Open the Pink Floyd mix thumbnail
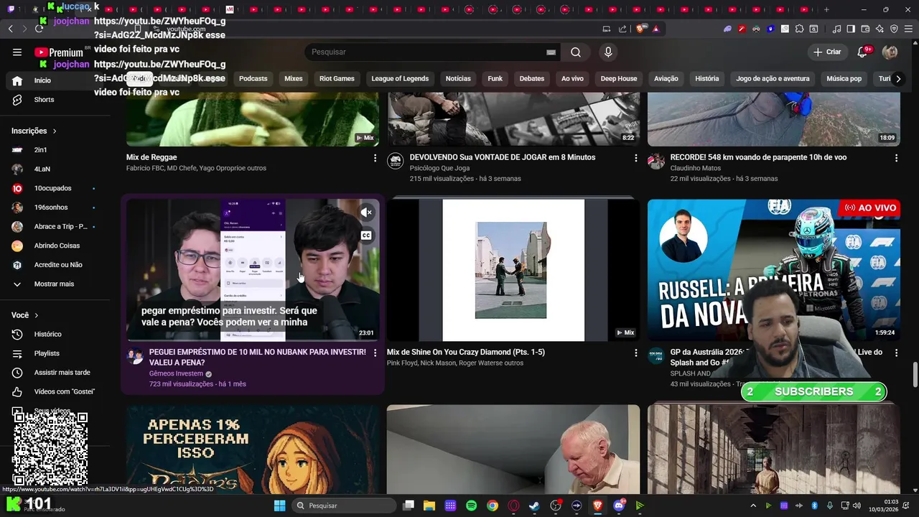This screenshot has height=517, width=919. 513,269
